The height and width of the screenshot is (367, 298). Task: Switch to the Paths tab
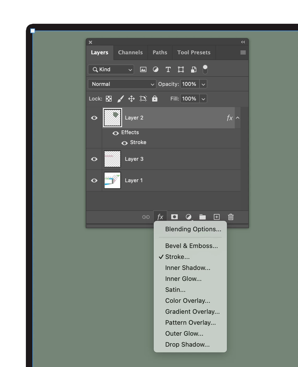[x=160, y=52]
